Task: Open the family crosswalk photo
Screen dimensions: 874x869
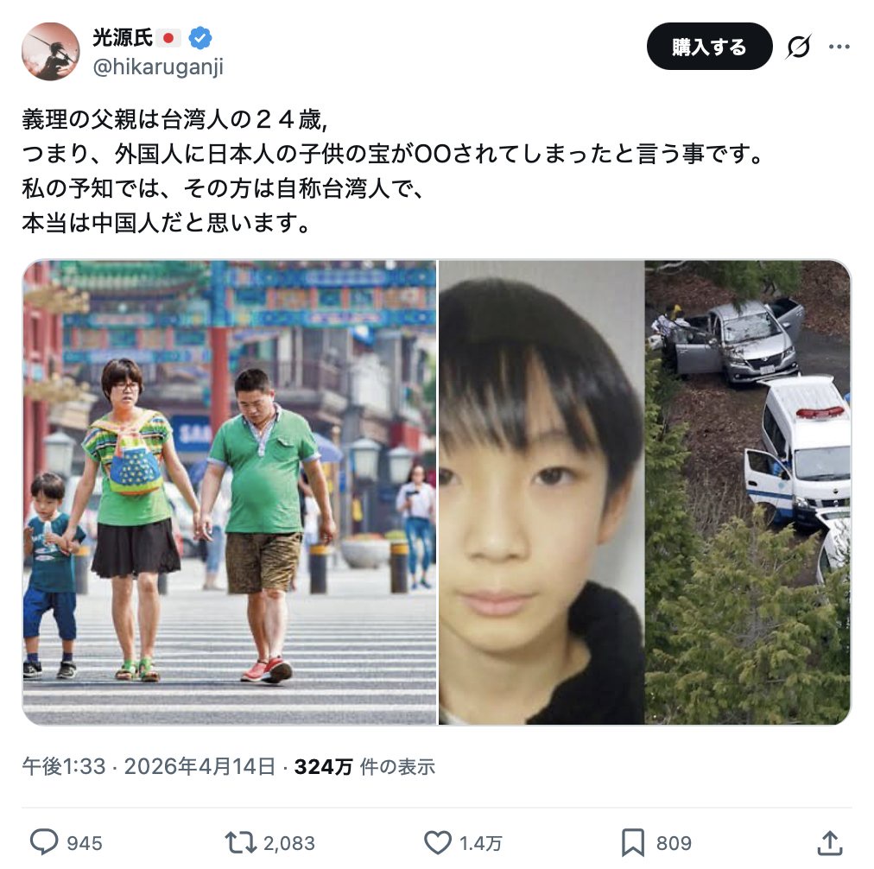Action: [230, 492]
